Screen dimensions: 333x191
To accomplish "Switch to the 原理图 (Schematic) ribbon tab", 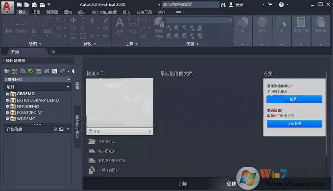I will (x=52, y=12).
